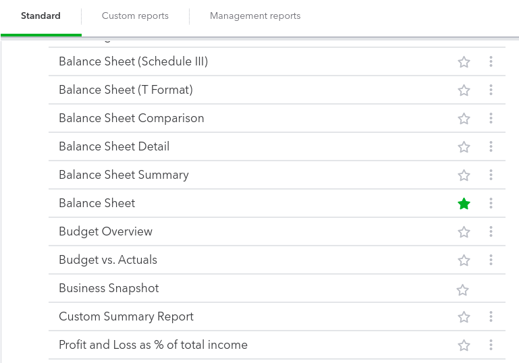Star the Budget Overview report
519x363 pixels.
pos(464,232)
